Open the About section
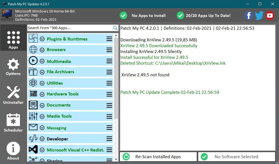Viewport: 279px width, 164px height. click(13, 151)
